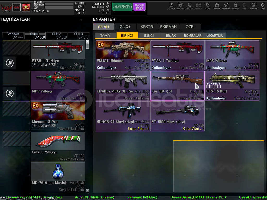Click equipped MP5 Yılbaşı slot

click(x=58, y=85)
